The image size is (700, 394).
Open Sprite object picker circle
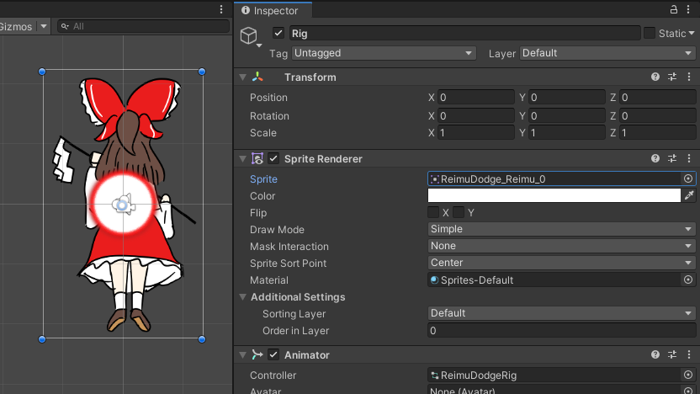(x=688, y=179)
